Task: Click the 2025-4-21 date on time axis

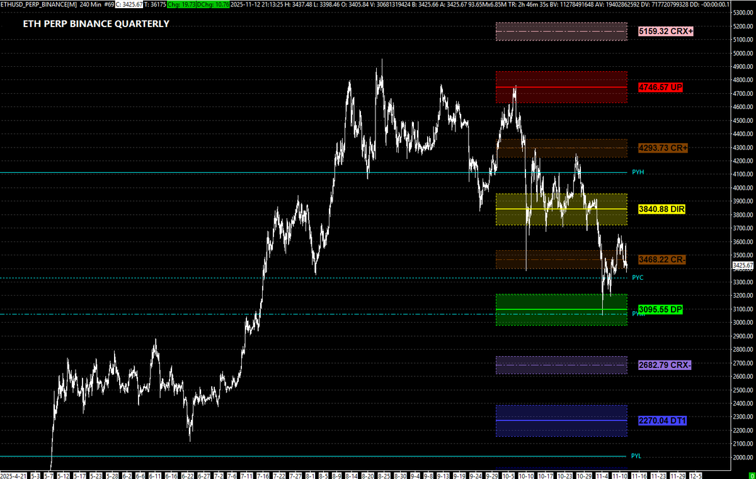Action: point(13,475)
